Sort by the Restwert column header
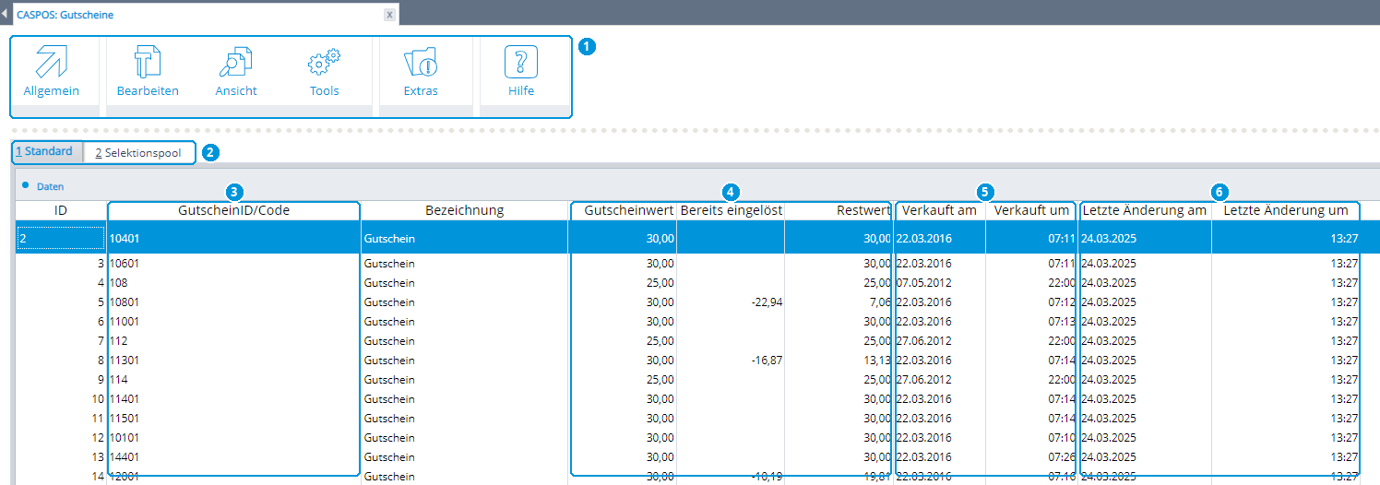 [x=839, y=210]
